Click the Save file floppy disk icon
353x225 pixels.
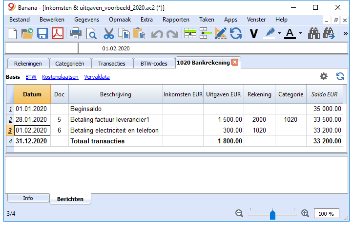[42, 34]
